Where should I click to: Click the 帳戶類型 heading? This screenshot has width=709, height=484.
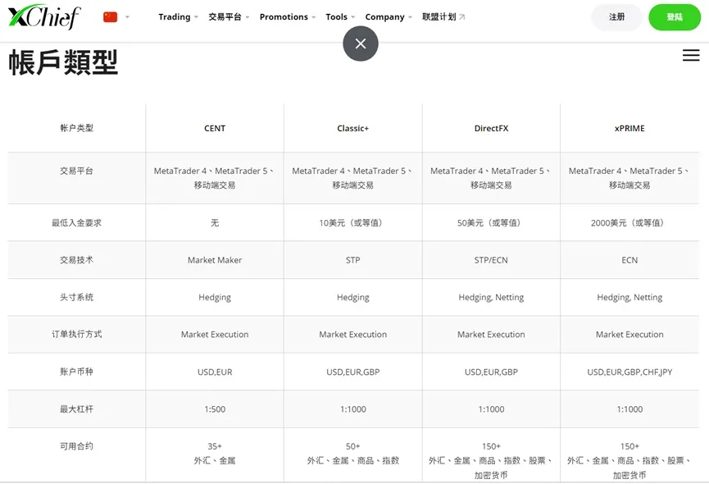[63, 62]
